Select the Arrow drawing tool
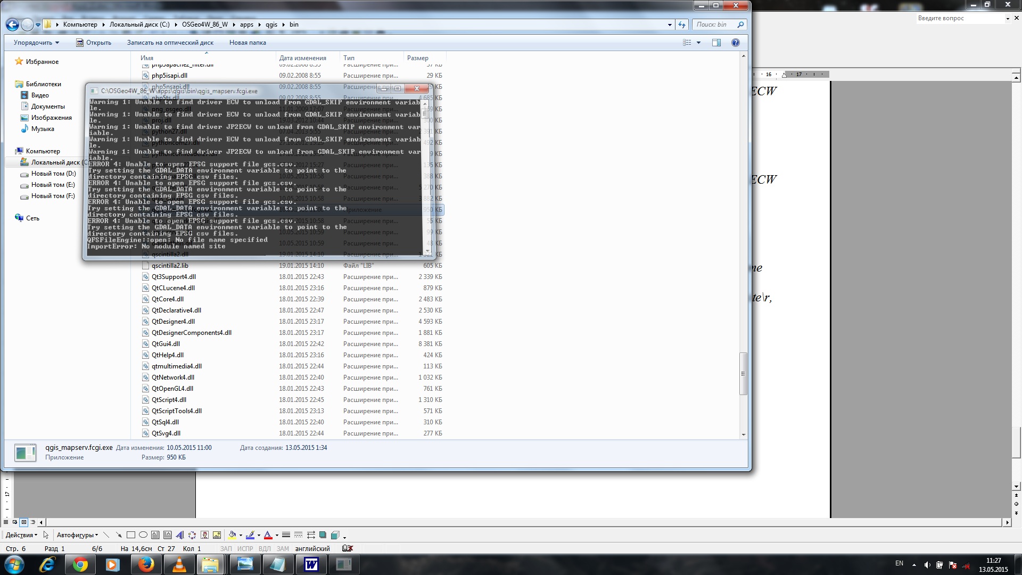This screenshot has width=1022, height=575. 118,535
